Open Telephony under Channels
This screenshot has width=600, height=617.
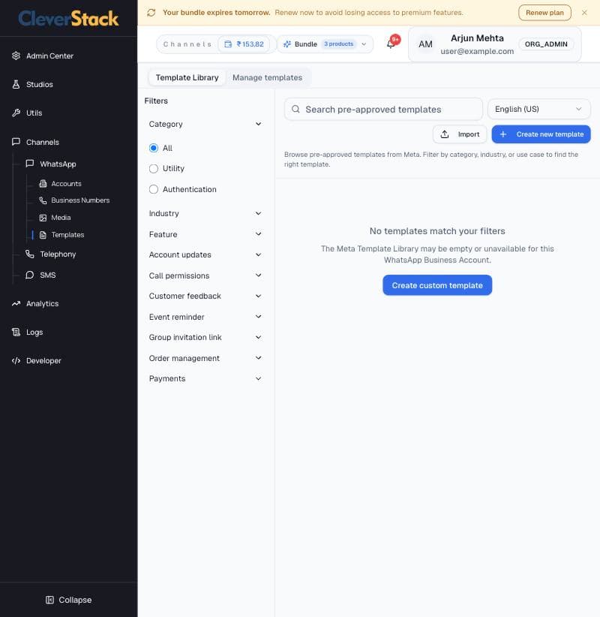[58, 254]
